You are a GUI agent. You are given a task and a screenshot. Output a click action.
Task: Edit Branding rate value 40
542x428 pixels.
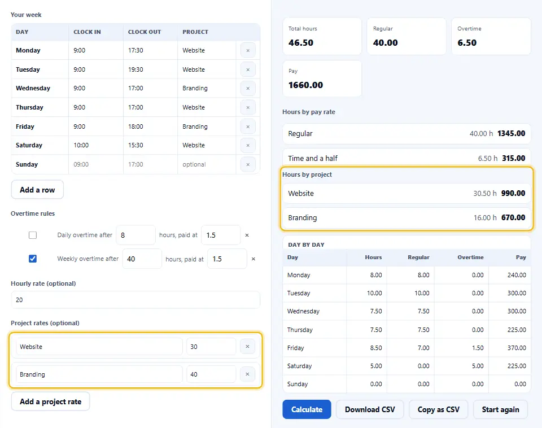[211, 374]
